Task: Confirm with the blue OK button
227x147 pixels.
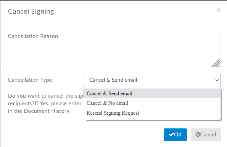Action: 175,135
